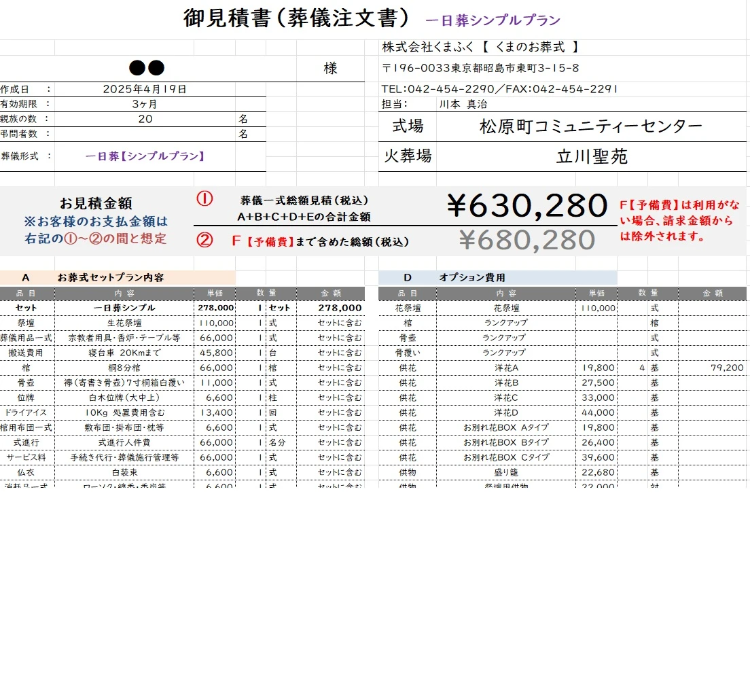This screenshot has height=674, width=750.
Task: Click the A お葬式セットプラン内容 section header
Action: [x=118, y=277]
